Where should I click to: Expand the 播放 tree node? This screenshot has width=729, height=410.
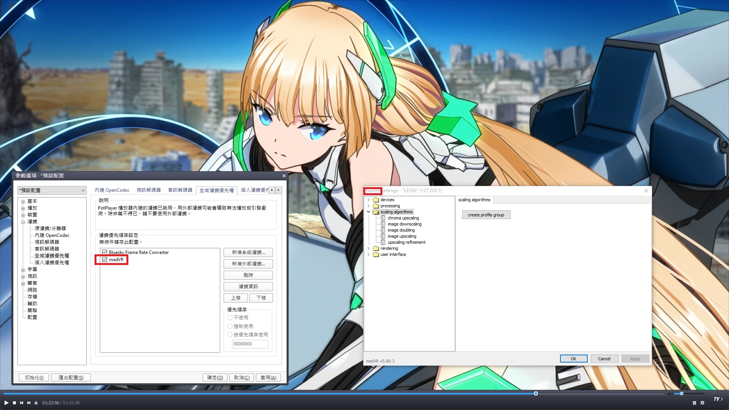(23, 208)
